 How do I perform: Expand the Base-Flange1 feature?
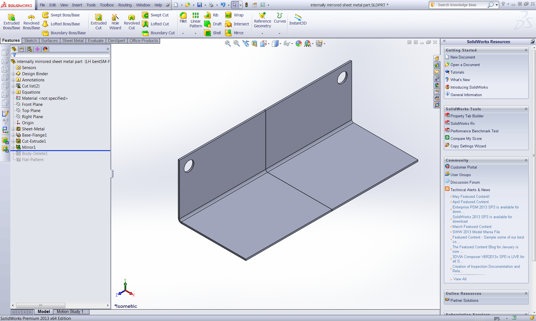click(x=13, y=135)
